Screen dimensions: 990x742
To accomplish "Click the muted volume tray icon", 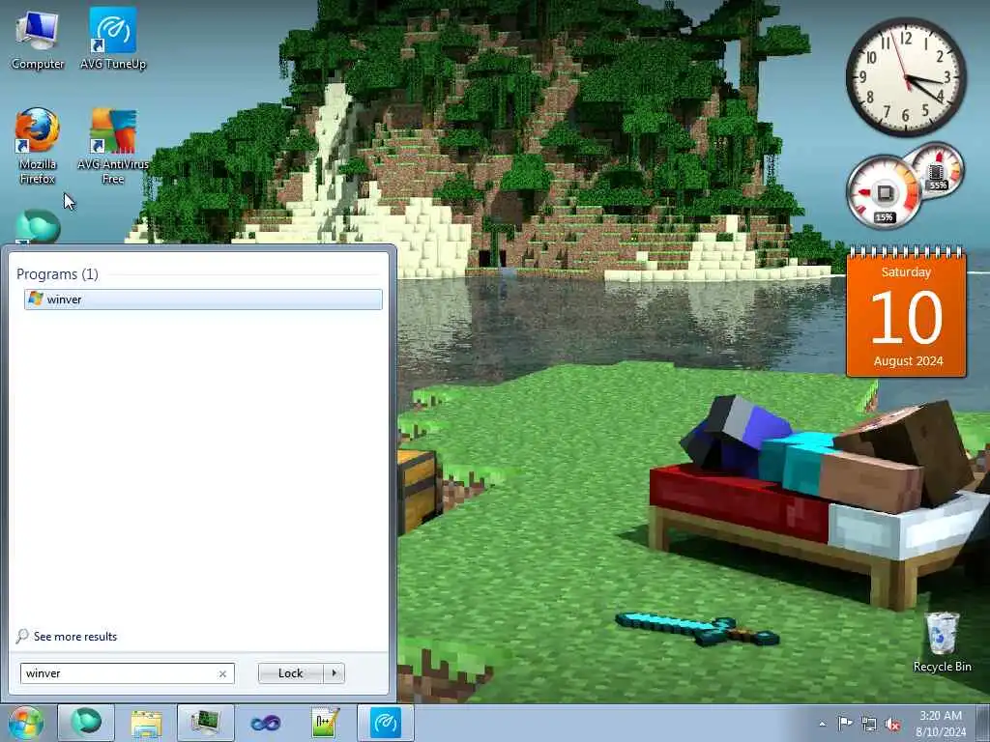I will click(892, 724).
